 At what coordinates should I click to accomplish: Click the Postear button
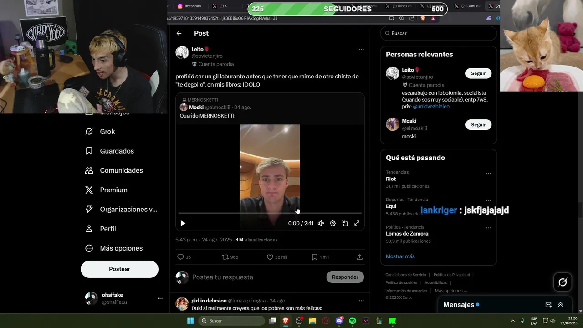point(119,269)
